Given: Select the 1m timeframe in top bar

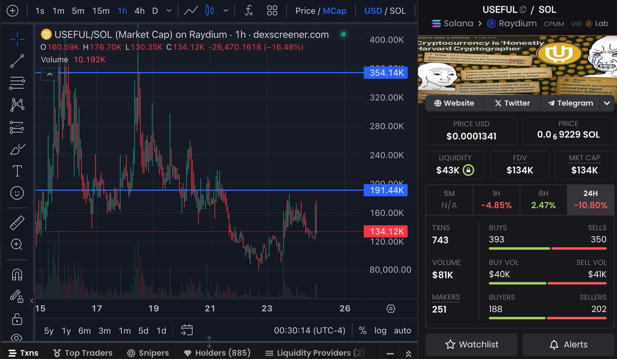Looking at the screenshot, I should [59, 11].
